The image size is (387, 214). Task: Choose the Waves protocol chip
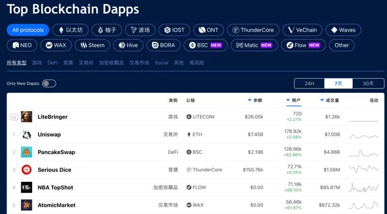click(x=343, y=30)
